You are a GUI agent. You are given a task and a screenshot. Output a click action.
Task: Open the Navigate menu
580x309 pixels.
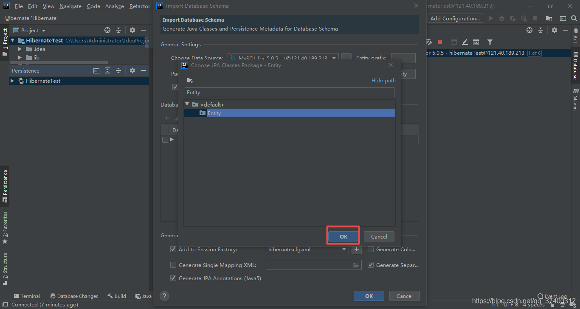(70, 6)
